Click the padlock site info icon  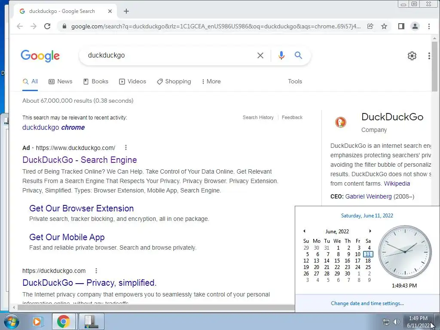pyautogui.click(x=64, y=26)
